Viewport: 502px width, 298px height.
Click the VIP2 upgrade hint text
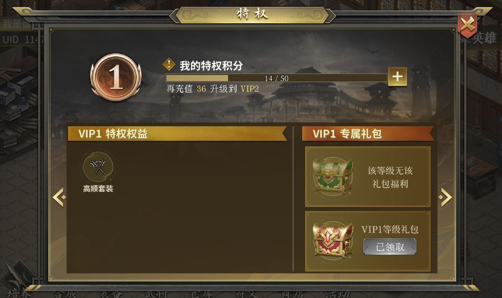[x=212, y=89]
